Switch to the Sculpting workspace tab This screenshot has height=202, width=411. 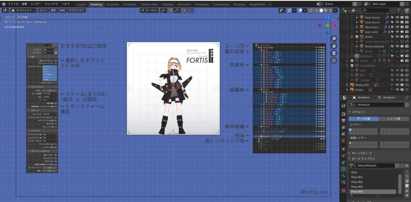[112, 4]
